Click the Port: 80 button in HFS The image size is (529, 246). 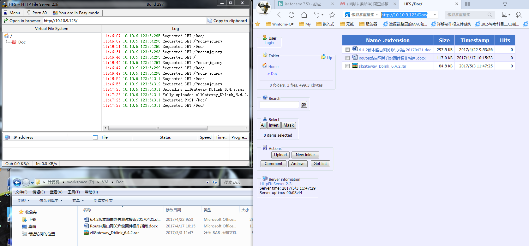(x=37, y=13)
